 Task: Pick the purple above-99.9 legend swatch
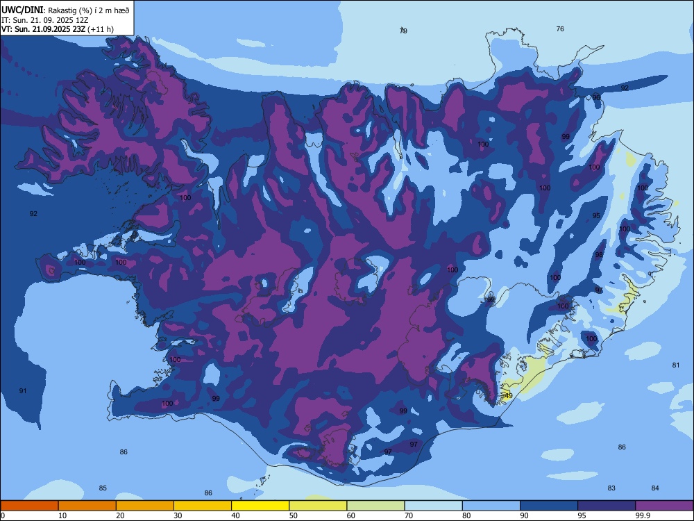pos(664,506)
